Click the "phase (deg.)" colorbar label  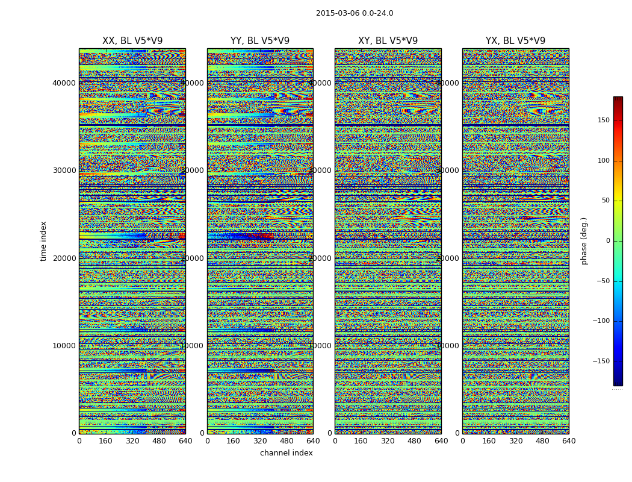tap(584, 241)
